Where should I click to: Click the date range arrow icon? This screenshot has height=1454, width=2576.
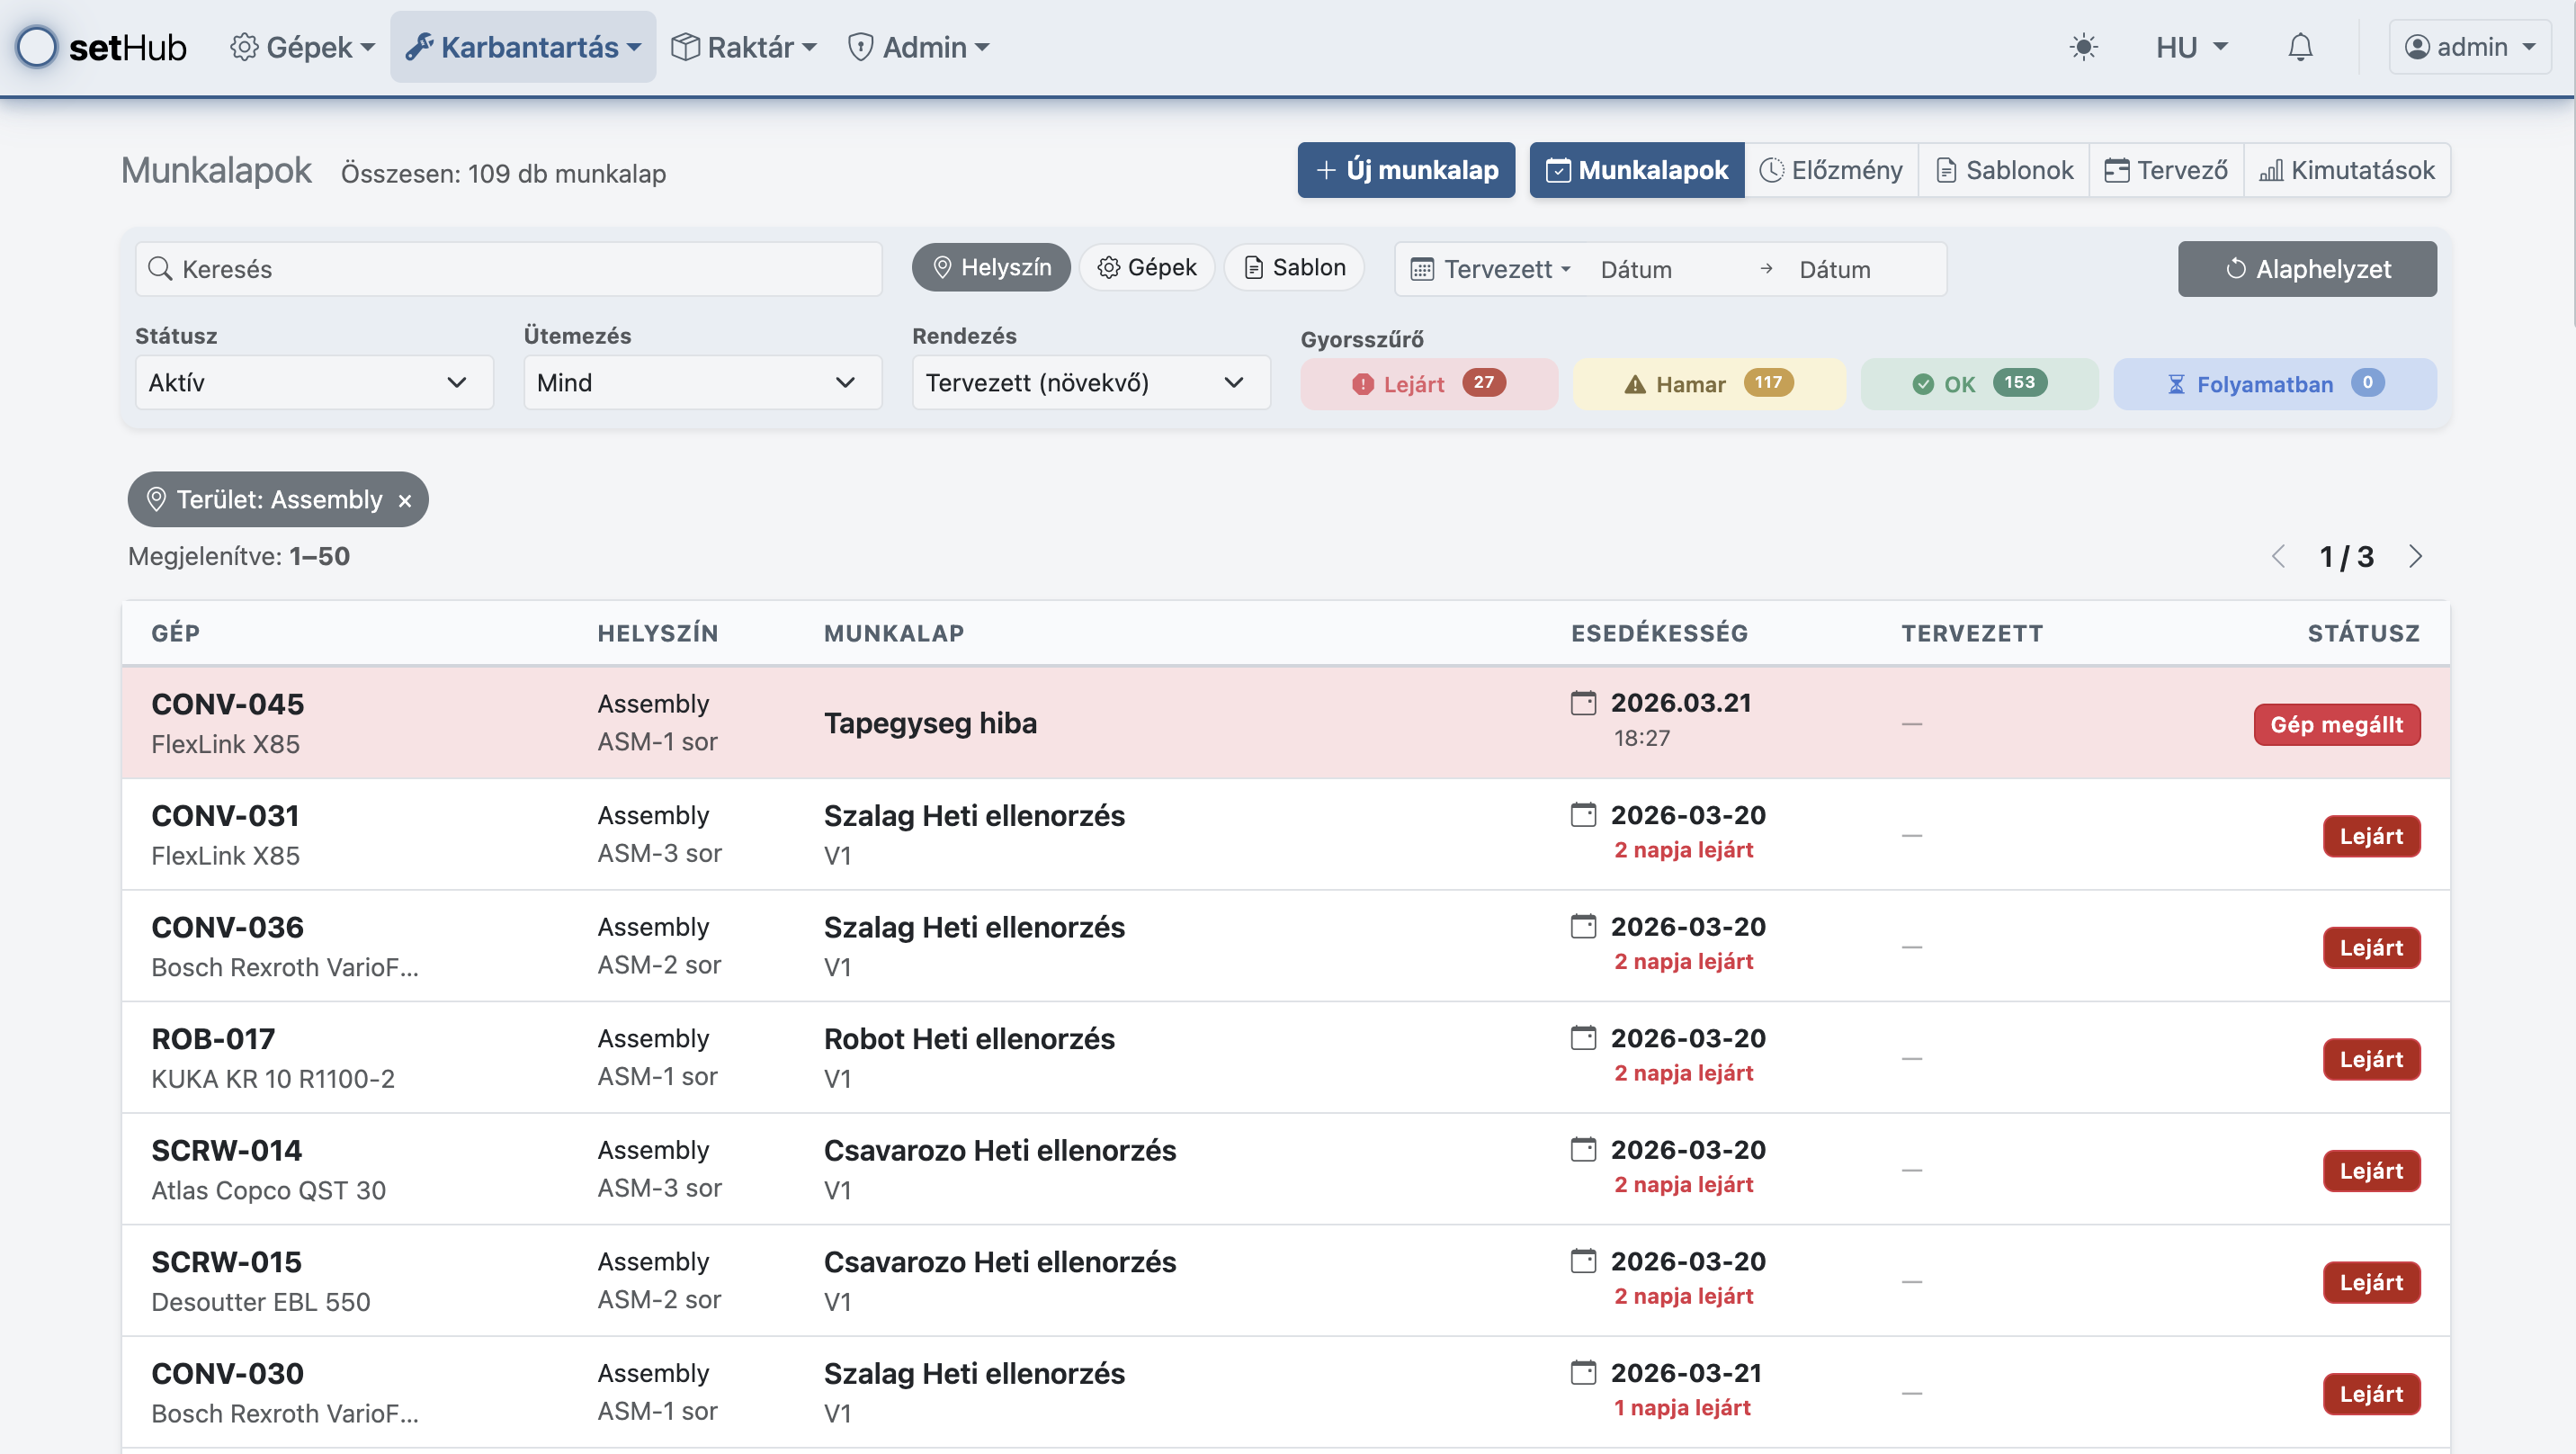[1766, 268]
